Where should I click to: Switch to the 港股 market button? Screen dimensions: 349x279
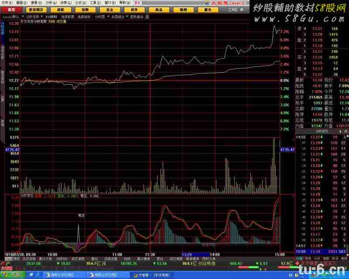pos(61,10)
